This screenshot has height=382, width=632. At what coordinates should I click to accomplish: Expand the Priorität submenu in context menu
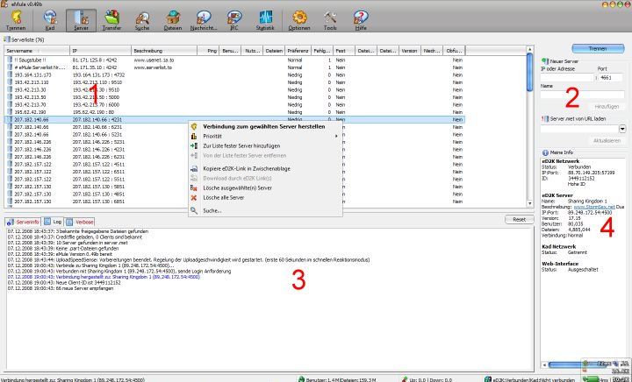coord(263,136)
